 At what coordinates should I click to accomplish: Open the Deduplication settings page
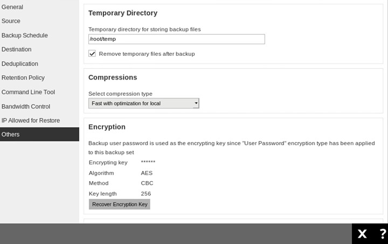20,63
